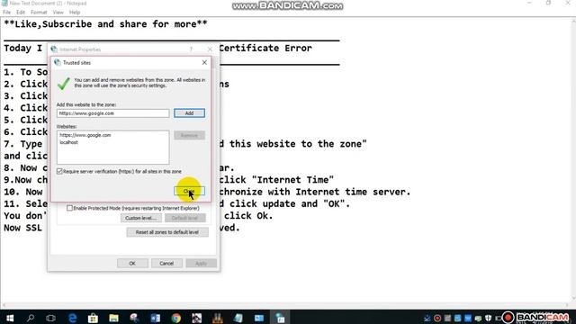Open Task View on the taskbar
Viewport: 576px width, 324px height.
(x=51, y=318)
